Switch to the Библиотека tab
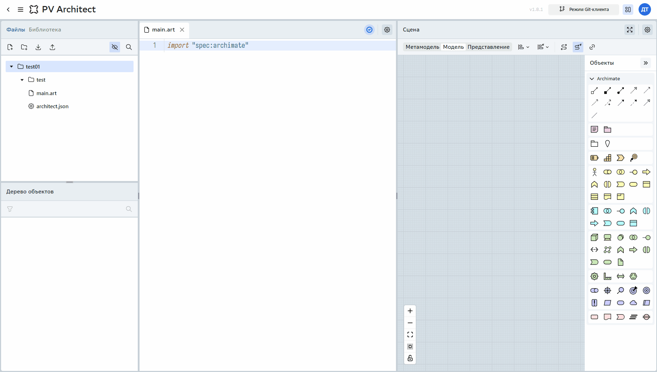Image resolution: width=657 pixels, height=372 pixels. pyautogui.click(x=45, y=30)
